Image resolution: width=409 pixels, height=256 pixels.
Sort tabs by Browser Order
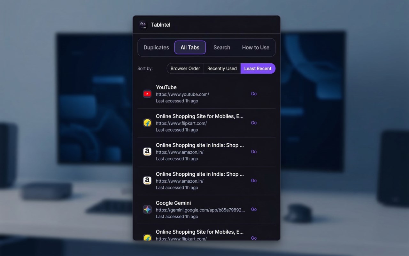tap(185, 68)
